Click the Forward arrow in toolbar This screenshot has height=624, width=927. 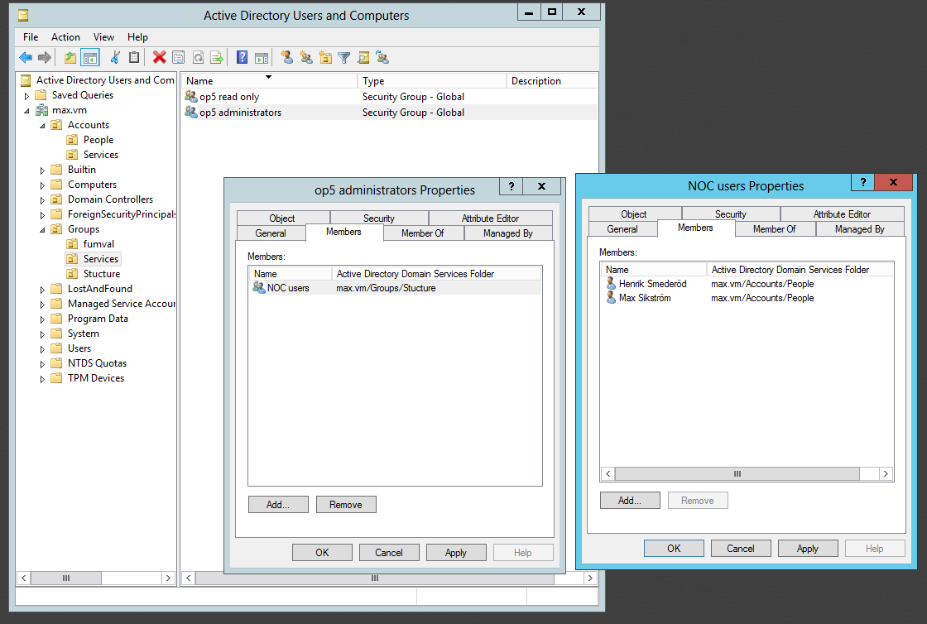coord(45,57)
